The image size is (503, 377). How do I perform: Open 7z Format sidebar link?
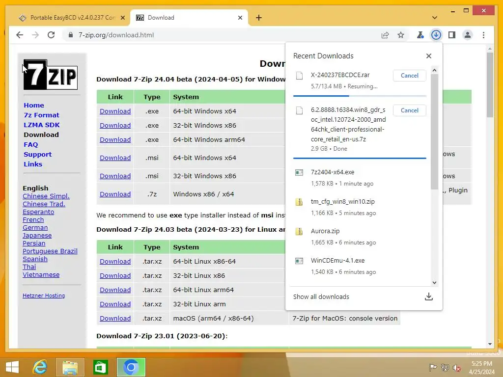(x=41, y=115)
